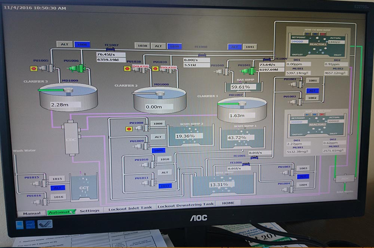
Task: Open the Settings tab
Action: (x=90, y=211)
